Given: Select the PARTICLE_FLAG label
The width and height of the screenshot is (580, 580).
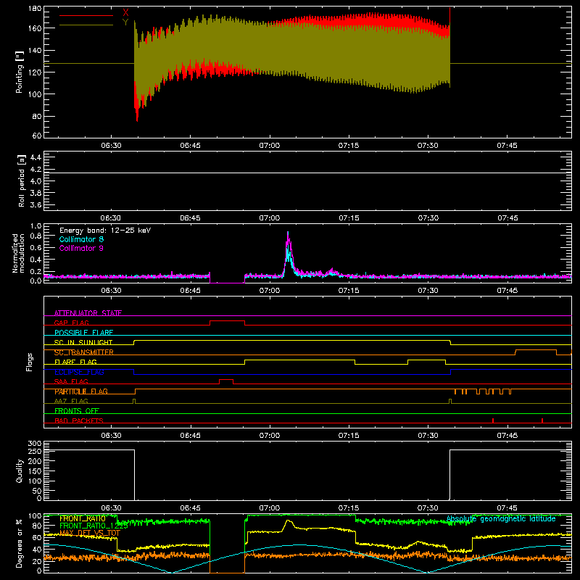Looking at the screenshot, I should tap(81, 391).
